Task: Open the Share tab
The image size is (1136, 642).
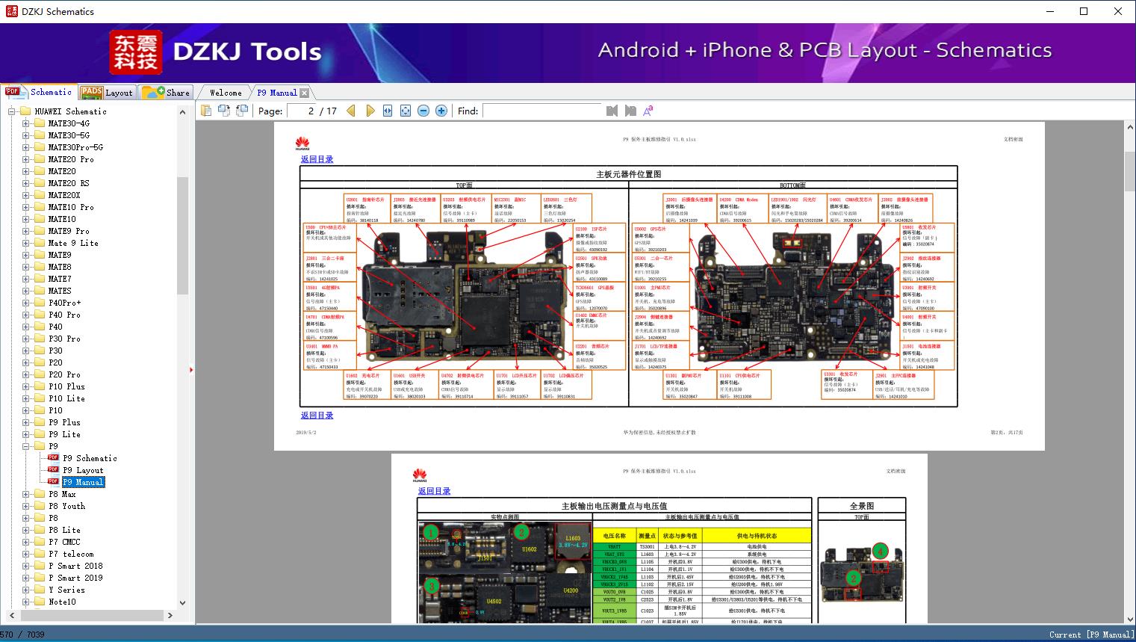Action: tap(166, 93)
